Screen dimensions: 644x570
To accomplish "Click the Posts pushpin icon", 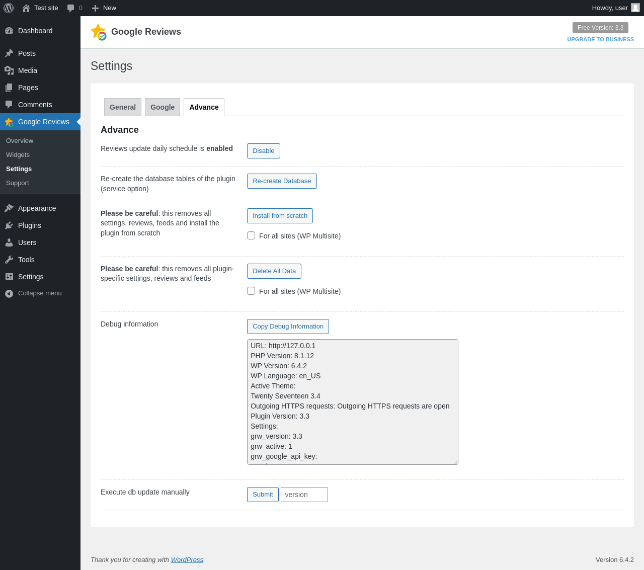I will pos(9,53).
